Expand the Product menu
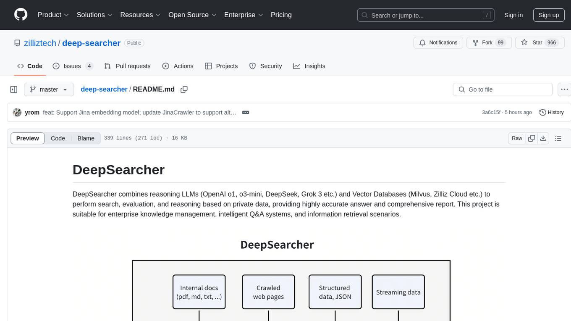Screen dimensions: 571x321 (x=53, y=15)
